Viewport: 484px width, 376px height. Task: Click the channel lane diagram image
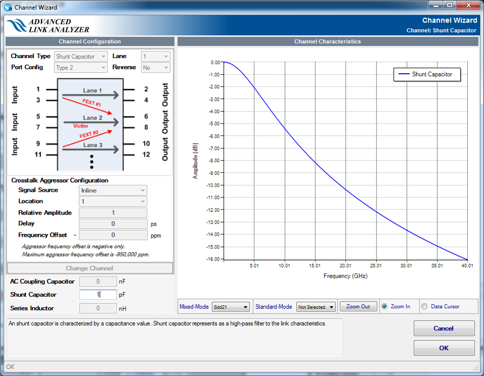pos(90,124)
